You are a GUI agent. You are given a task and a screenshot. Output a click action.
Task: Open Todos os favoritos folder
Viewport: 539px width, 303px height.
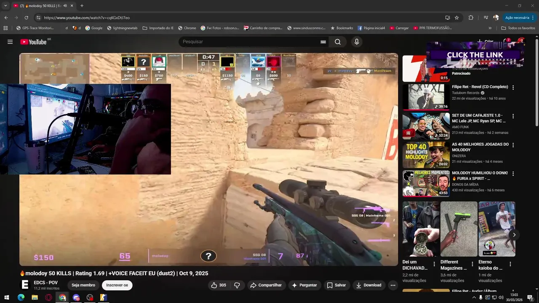518,28
